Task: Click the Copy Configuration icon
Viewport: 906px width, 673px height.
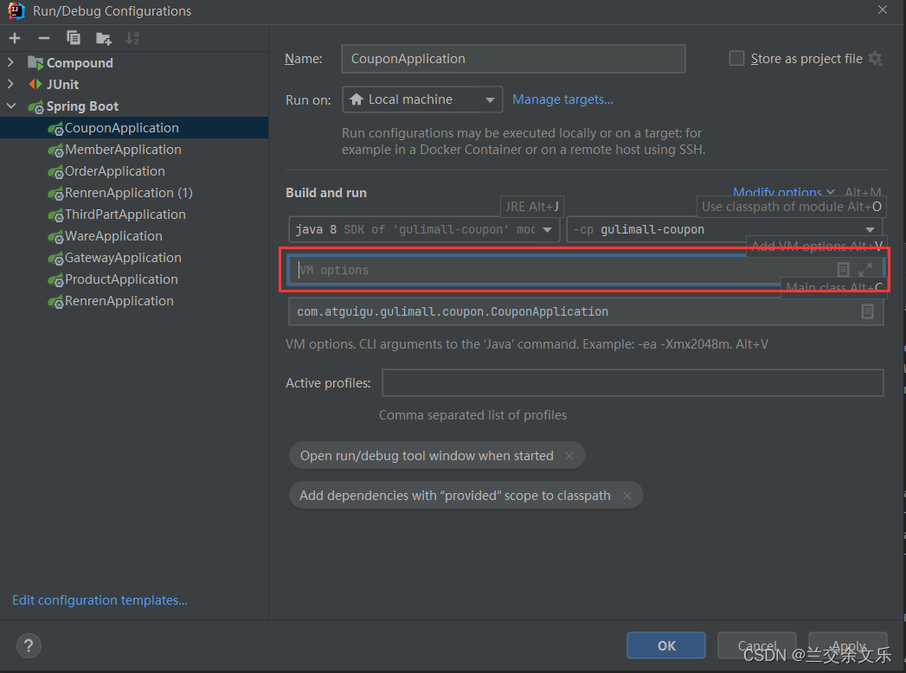Action: pos(74,38)
